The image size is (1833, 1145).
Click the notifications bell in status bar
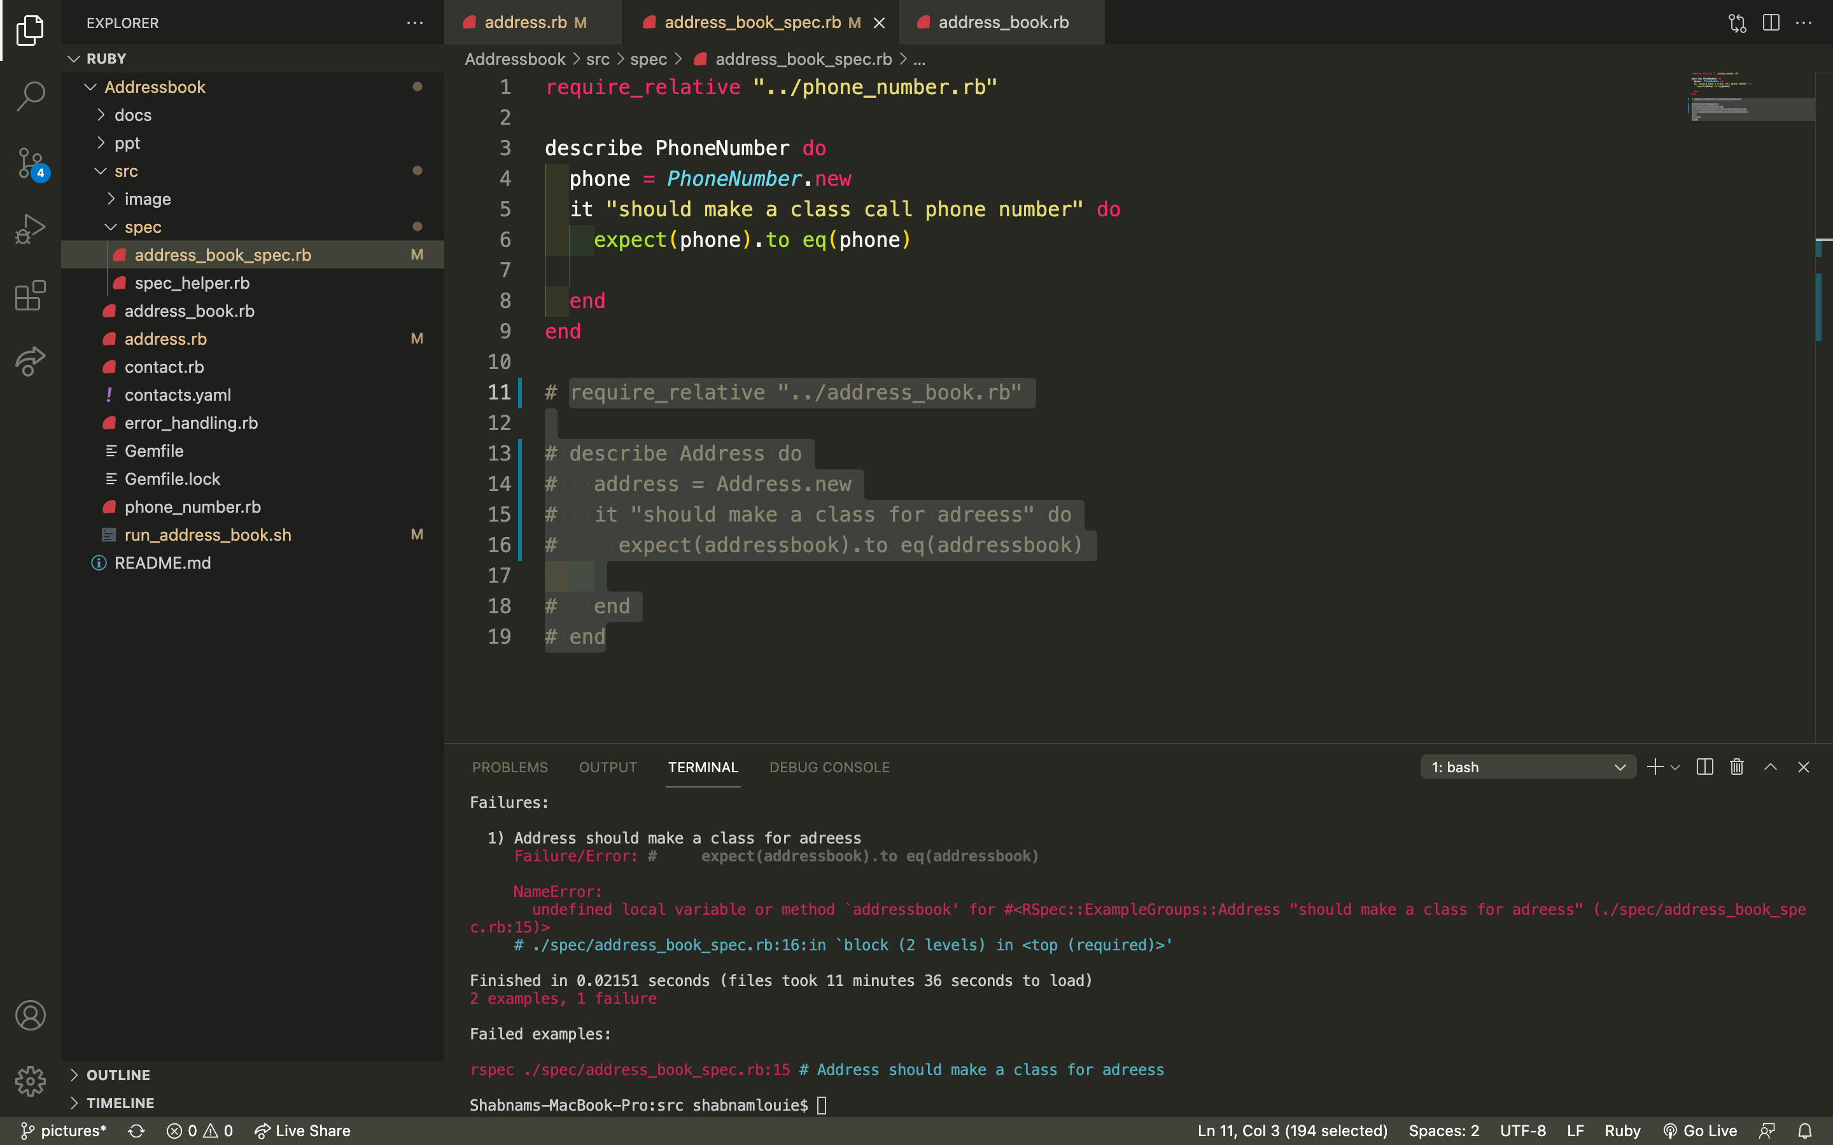(x=1805, y=1130)
